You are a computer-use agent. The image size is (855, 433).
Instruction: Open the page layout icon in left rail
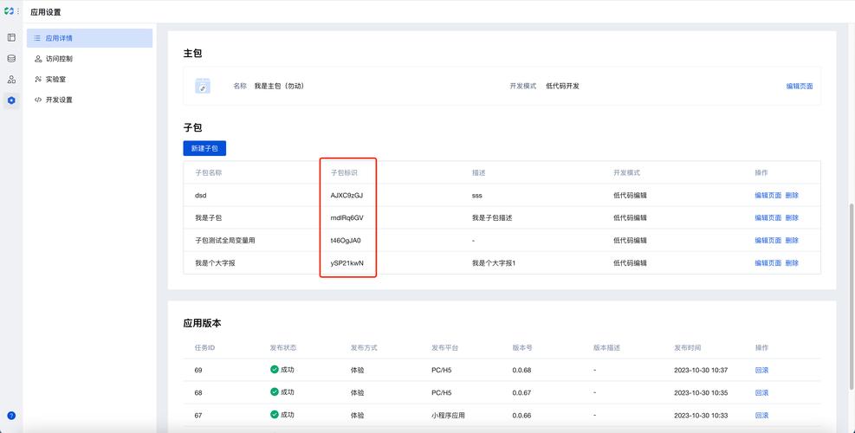coord(11,37)
